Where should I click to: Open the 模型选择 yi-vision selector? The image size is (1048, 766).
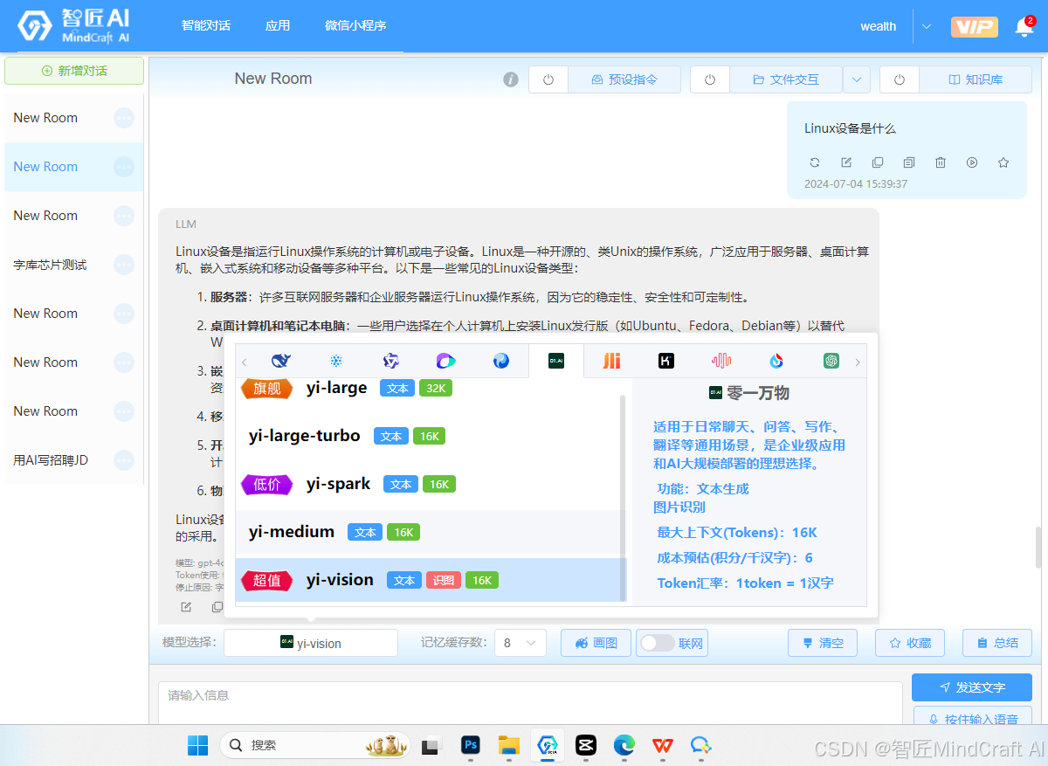(x=311, y=643)
